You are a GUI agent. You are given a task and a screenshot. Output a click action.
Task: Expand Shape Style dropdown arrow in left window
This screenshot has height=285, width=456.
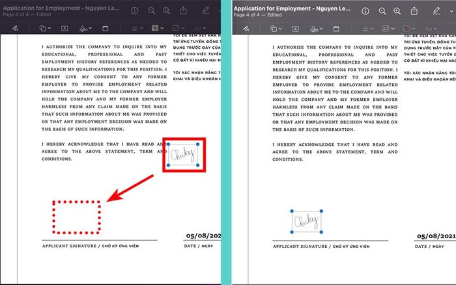pos(141,29)
